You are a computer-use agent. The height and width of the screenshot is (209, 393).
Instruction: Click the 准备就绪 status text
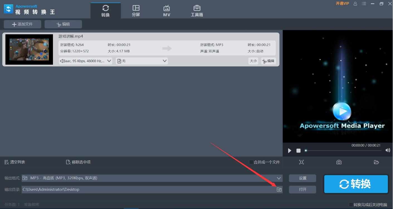(31, 205)
